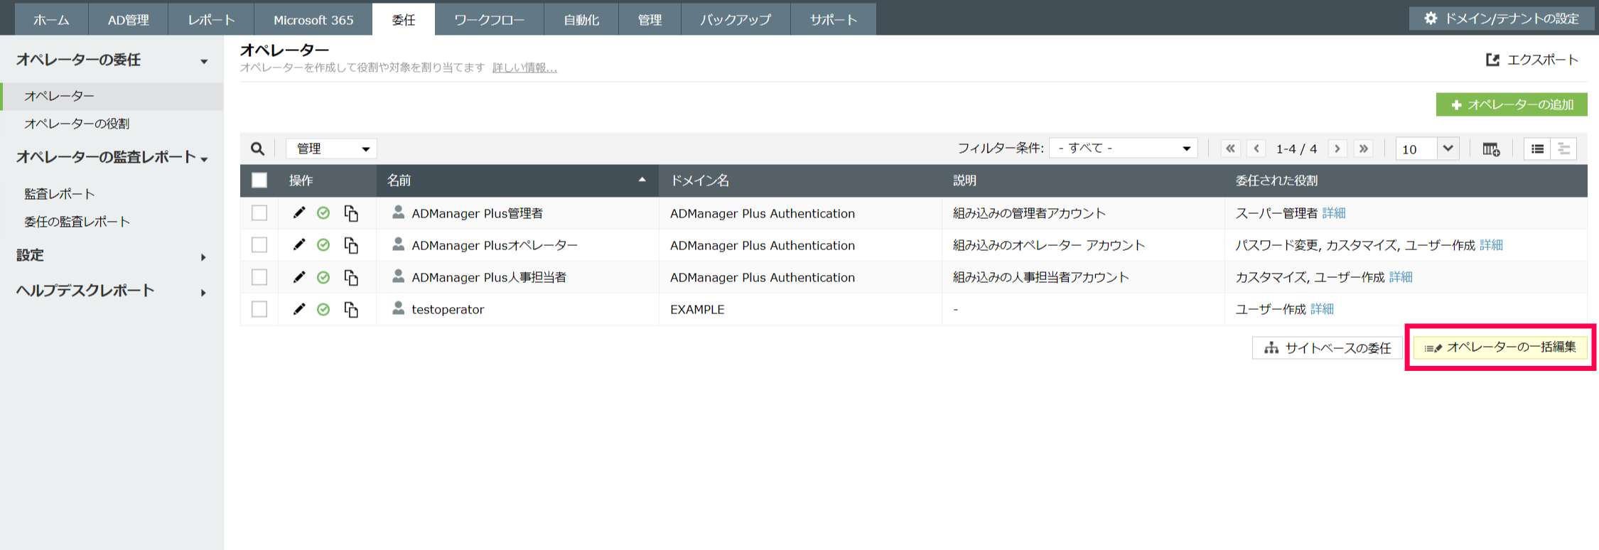Open the Microsoft 365 tab
Viewport: 1599px width, 550px height.
(x=313, y=20)
